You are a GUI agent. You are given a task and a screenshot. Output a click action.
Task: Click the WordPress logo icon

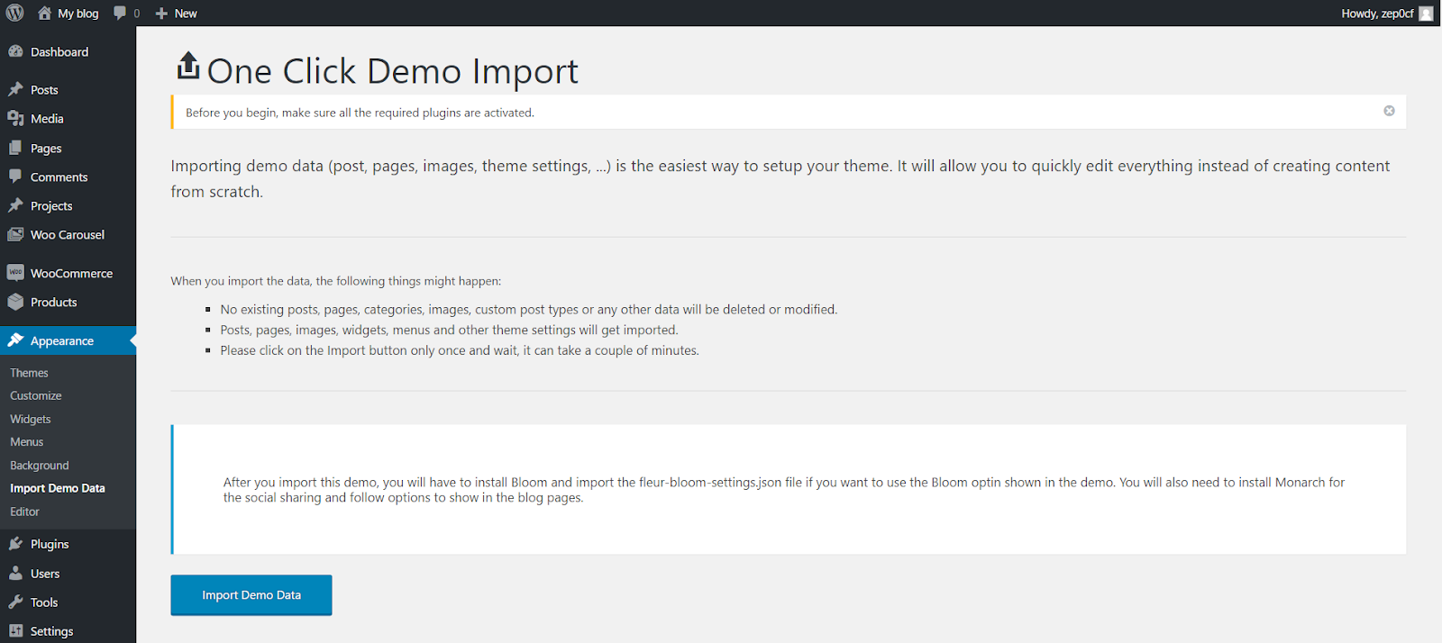[15, 13]
